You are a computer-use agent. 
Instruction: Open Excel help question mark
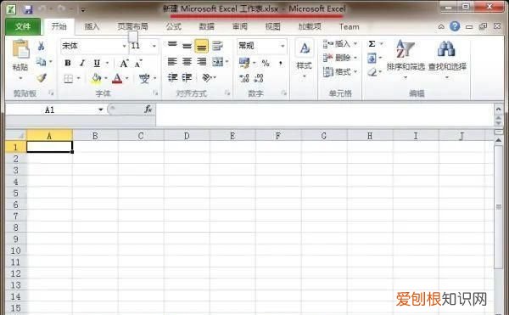pos(455,26)
